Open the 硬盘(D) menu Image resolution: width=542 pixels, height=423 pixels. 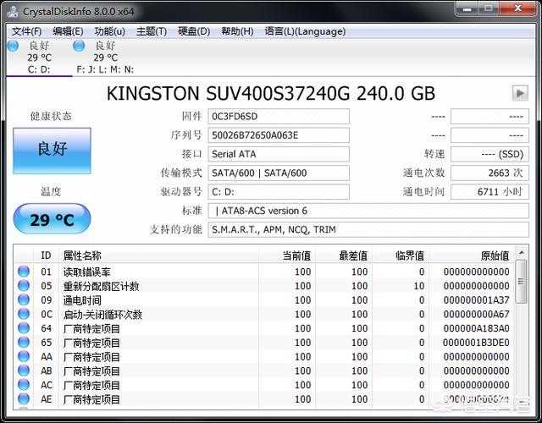(x=194, y=31)
